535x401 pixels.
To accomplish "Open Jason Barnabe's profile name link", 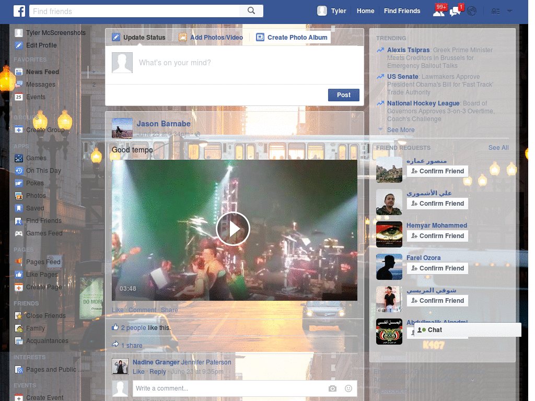I will pos(164,124).
